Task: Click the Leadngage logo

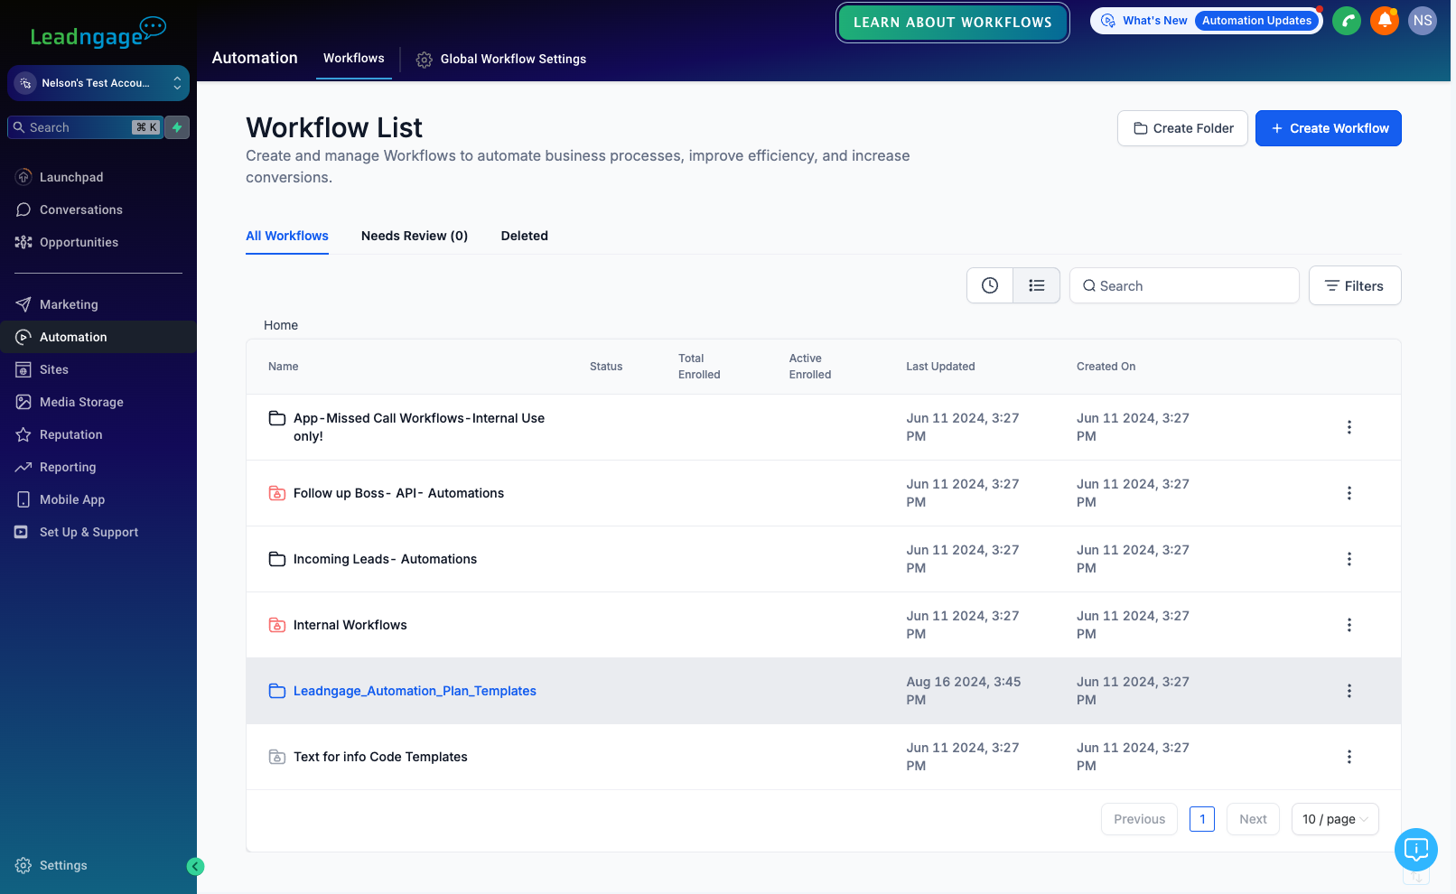Action: 98,33
